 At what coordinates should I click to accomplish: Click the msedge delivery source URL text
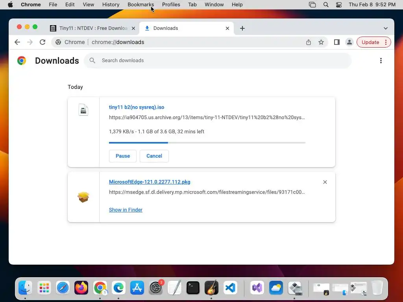pos(207,192)
